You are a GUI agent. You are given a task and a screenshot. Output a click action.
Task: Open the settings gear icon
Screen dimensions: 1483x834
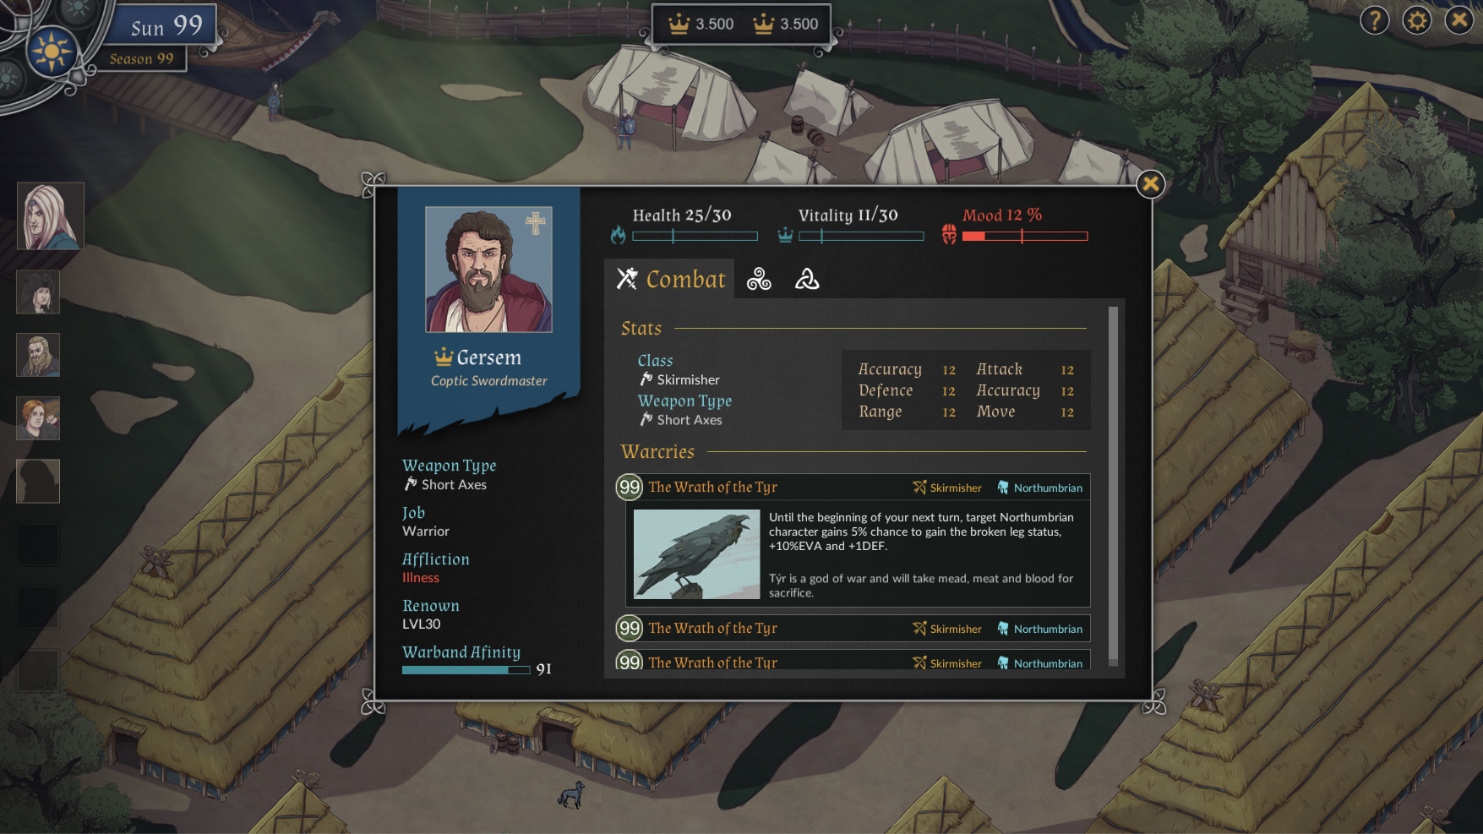1417,19
